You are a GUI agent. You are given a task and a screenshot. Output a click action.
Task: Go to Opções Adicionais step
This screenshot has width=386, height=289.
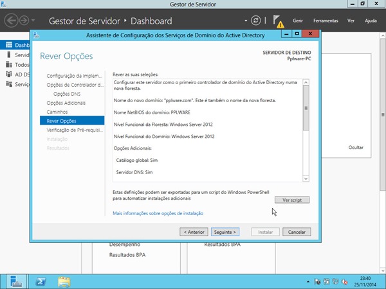66,103
